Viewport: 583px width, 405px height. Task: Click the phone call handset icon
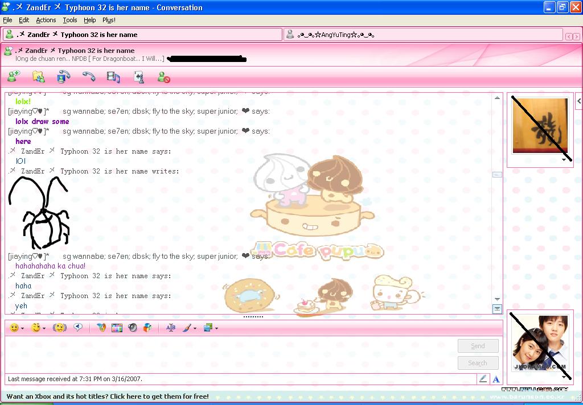(88, 77)
